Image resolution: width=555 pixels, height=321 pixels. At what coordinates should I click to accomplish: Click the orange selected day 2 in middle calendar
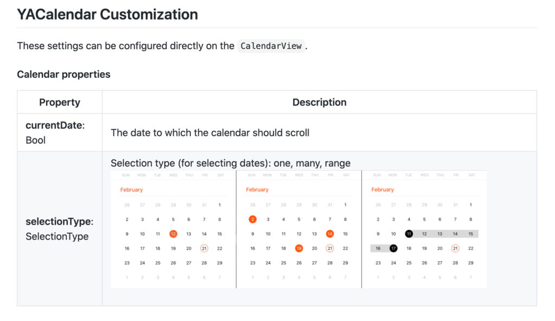pyautogui.click(x=253, y=219)
